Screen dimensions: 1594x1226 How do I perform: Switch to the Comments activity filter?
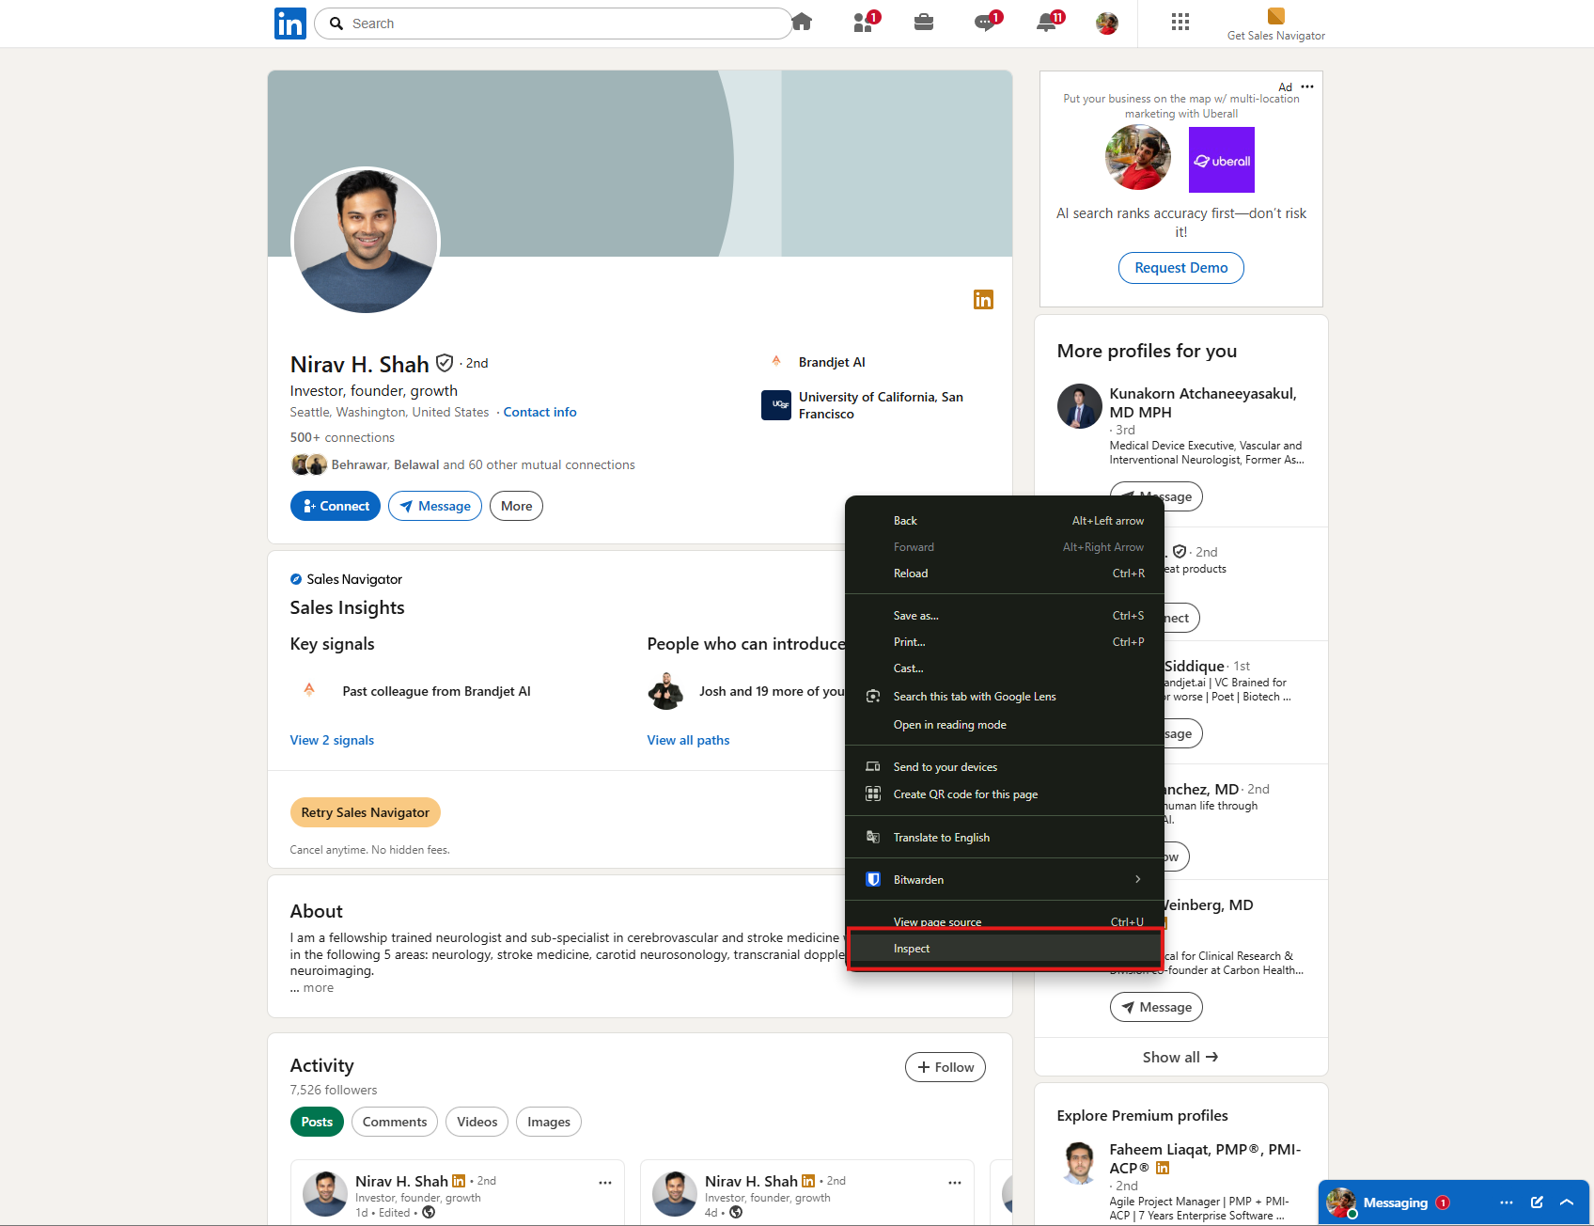(x=395, y=1122)
